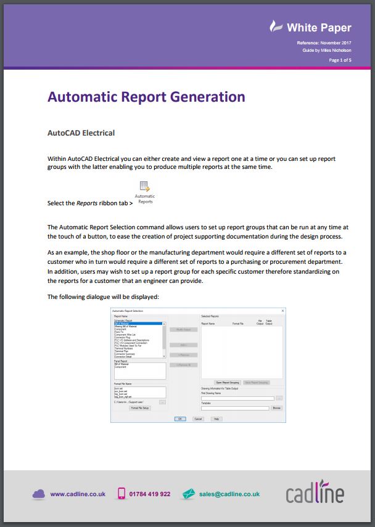Select PLC Modules Used So Far entry

click(x=128, y=346)
